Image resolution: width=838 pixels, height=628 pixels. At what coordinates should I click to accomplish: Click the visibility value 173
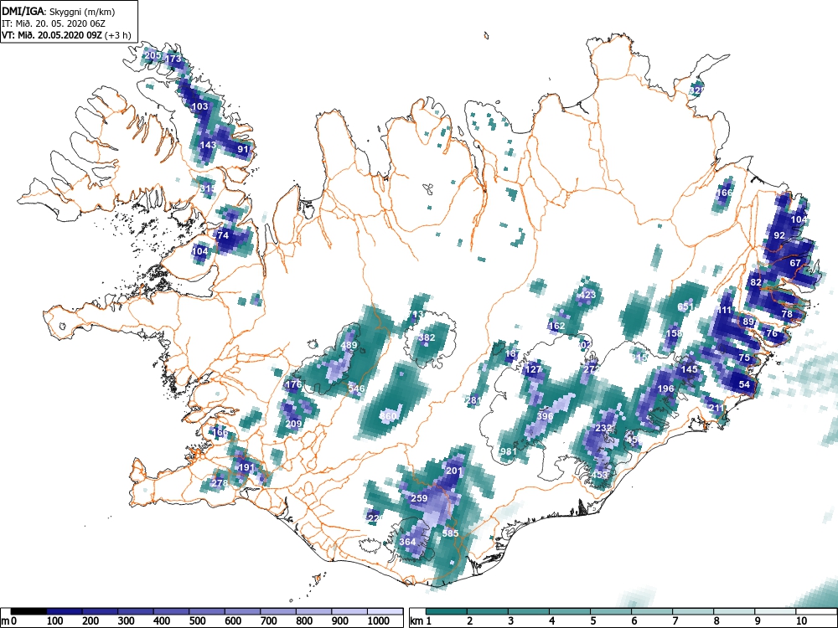point(173,59)
